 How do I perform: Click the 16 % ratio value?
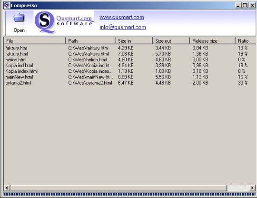[x=243, y=77]
